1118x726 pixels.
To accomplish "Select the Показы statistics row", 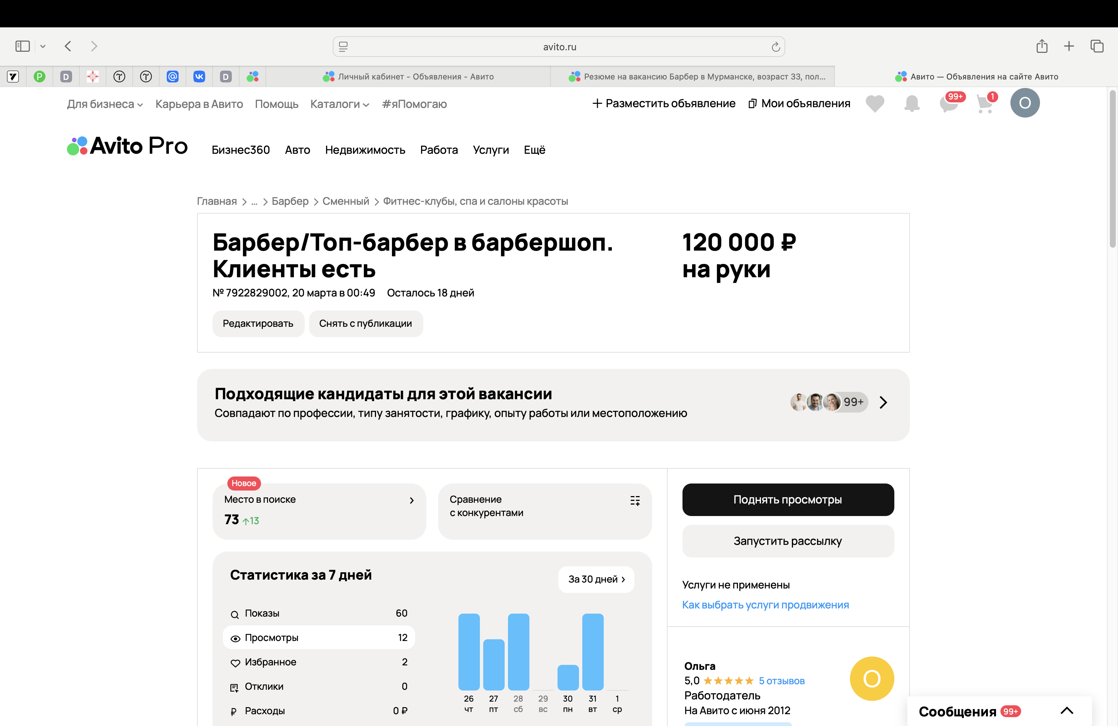I will pos(318,613).
